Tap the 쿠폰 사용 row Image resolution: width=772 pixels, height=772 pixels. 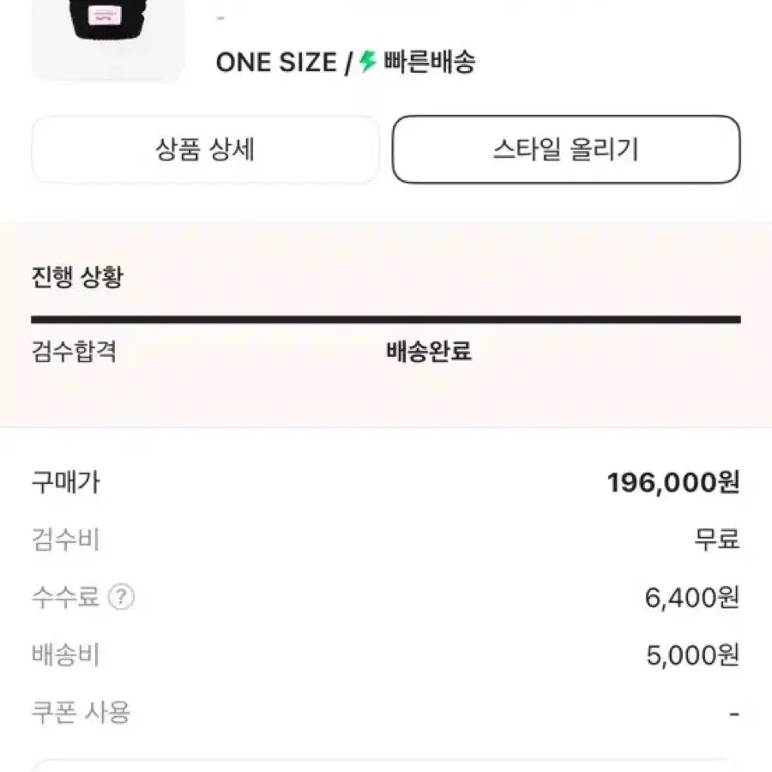pyautogui.click(x=386, y=713)
